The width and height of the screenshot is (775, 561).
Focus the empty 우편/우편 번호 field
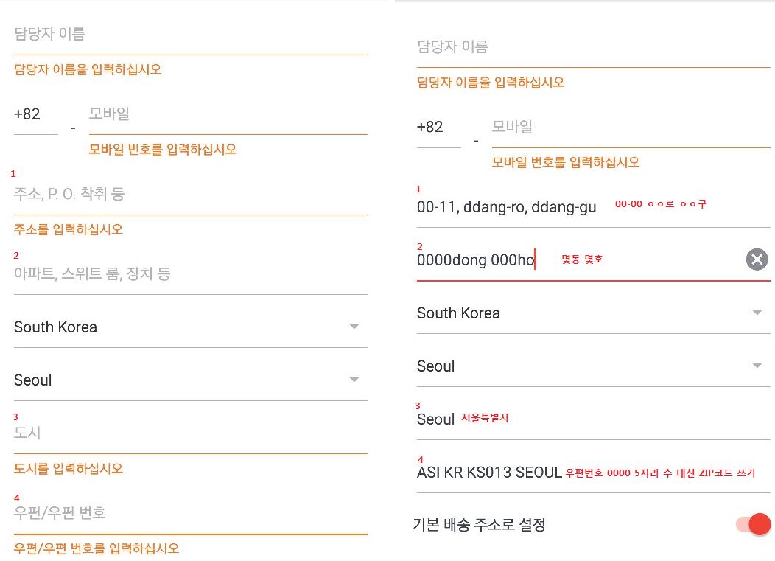pyautogui.click(x=190, y=513)
